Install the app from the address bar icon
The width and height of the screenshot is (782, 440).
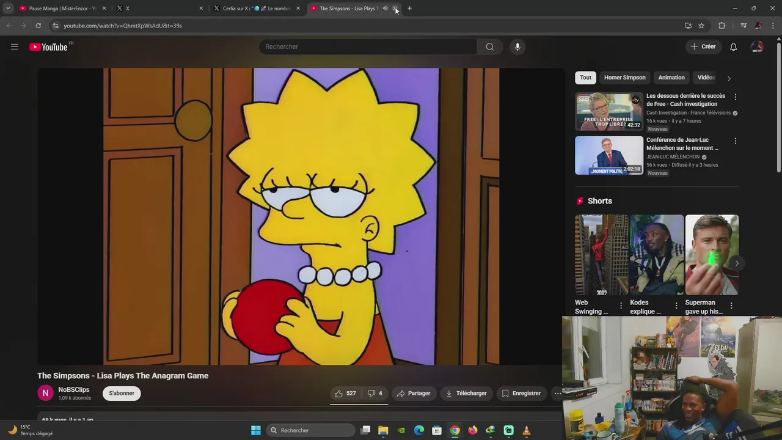point(688,26)
